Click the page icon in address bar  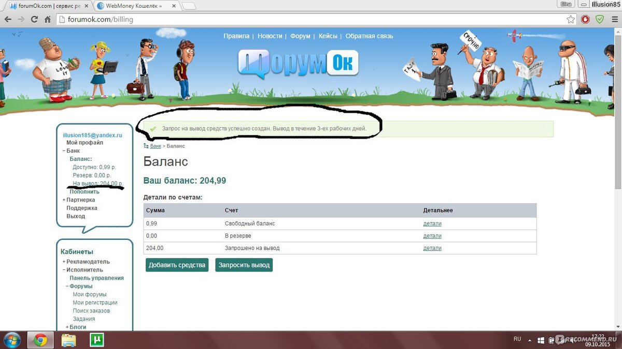click(62, 20)
